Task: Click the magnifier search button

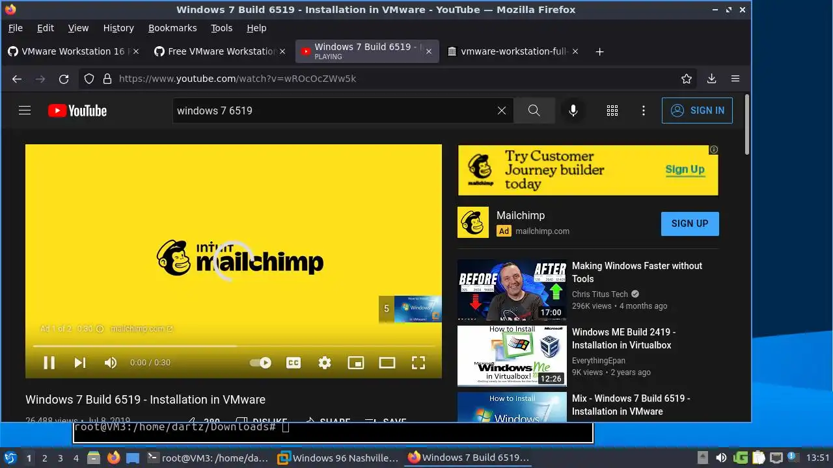Action: pos(534,110)
